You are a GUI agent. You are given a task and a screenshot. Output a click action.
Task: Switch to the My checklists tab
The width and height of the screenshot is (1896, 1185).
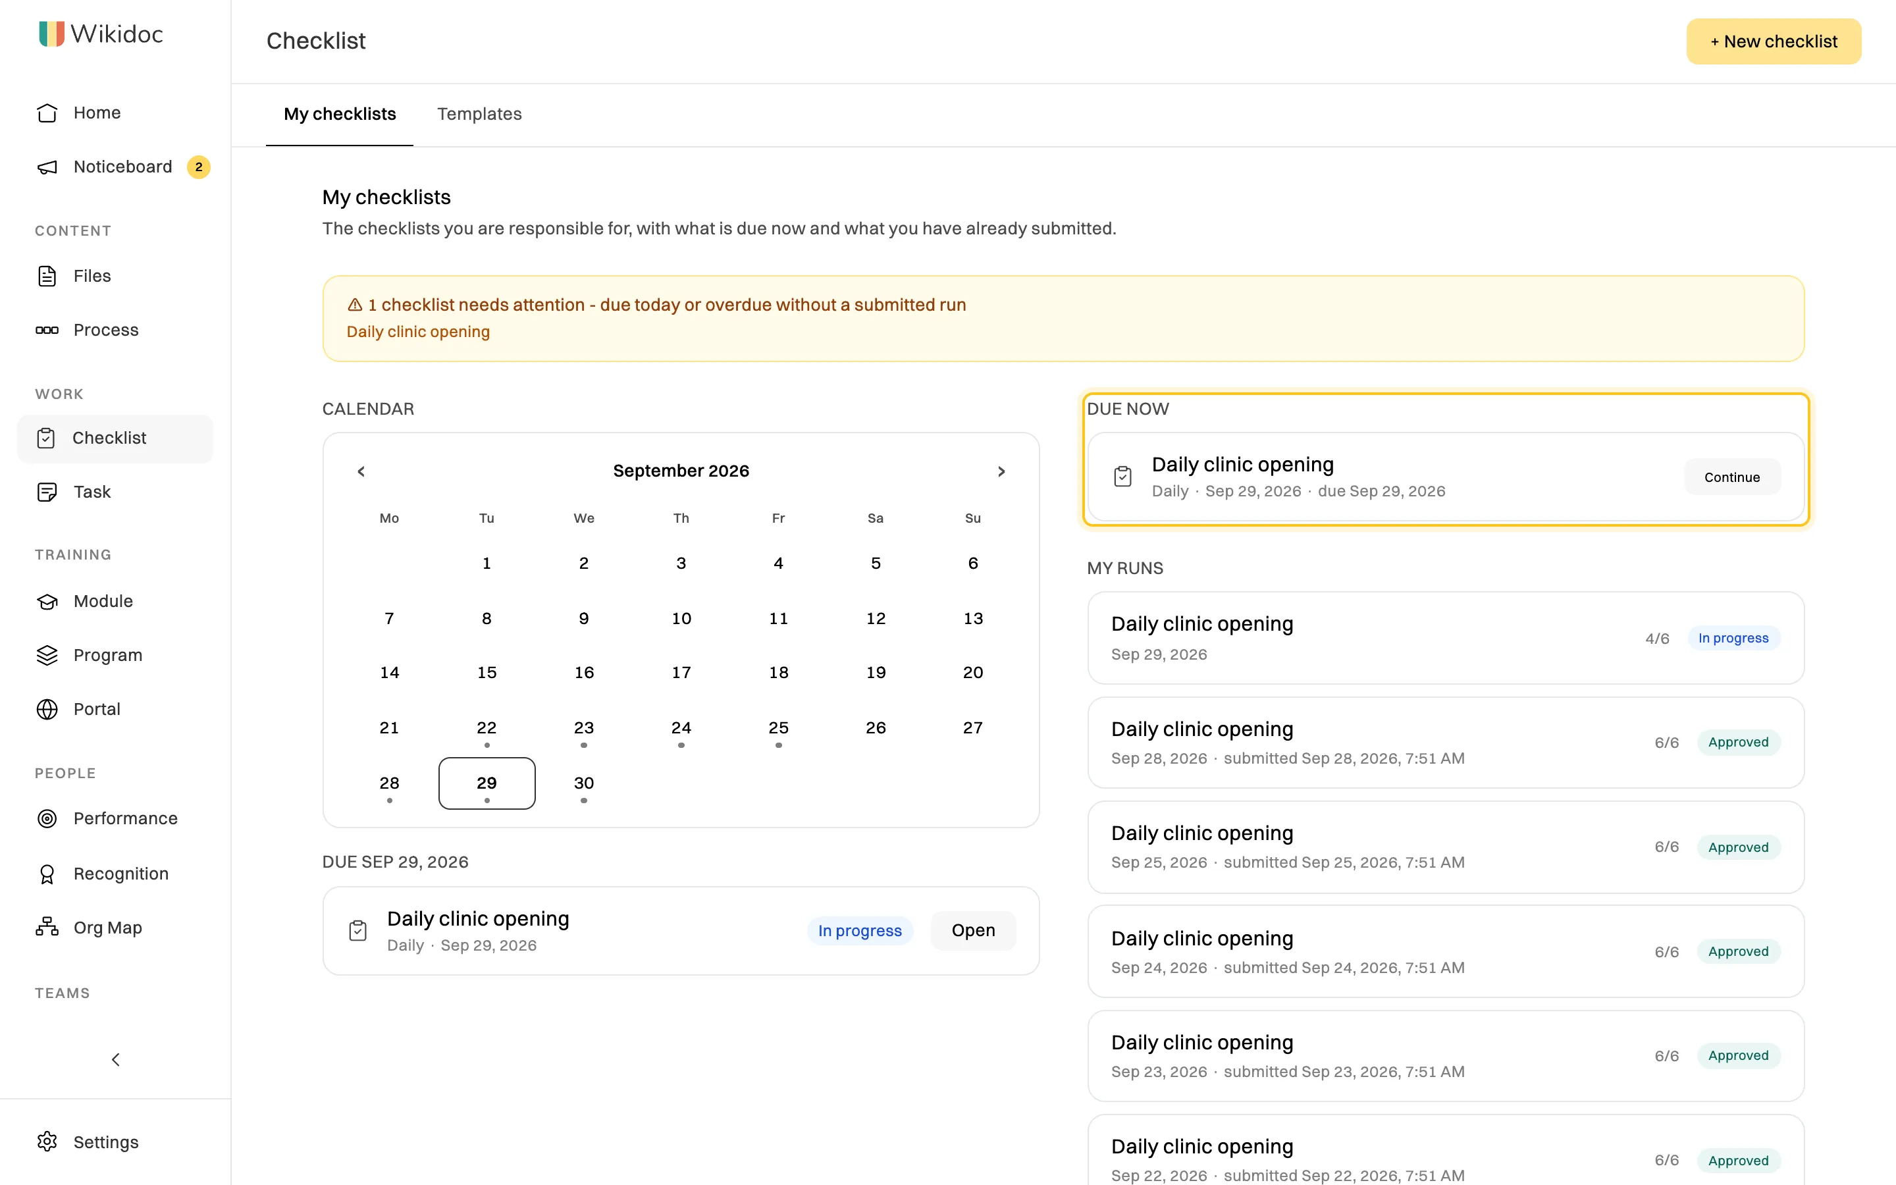340,115
